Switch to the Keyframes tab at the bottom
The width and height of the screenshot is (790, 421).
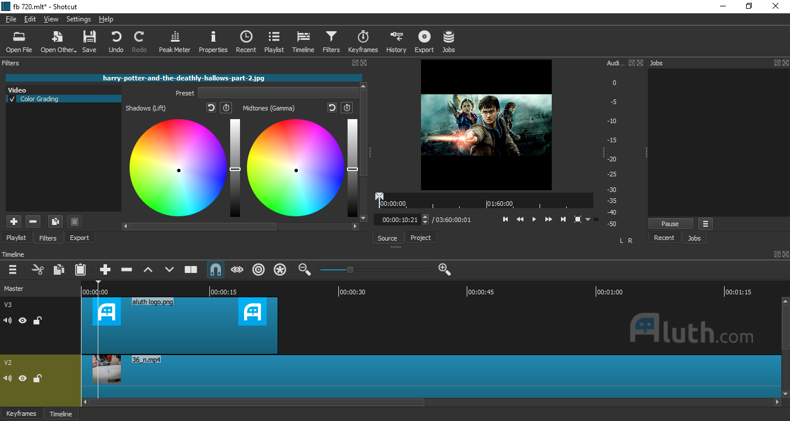pyautogui.click(x=21, y=413)
